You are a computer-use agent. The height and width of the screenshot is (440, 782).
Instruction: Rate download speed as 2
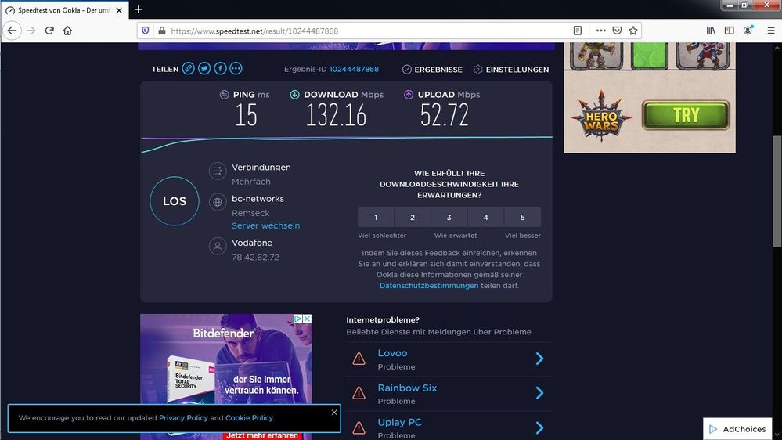point(413,217)
